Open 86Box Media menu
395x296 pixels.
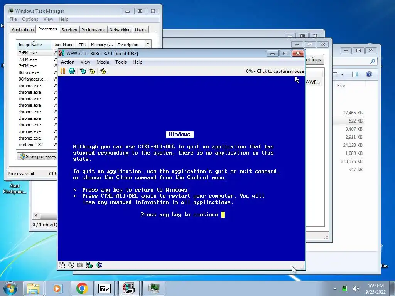click(x=103, y=62)
